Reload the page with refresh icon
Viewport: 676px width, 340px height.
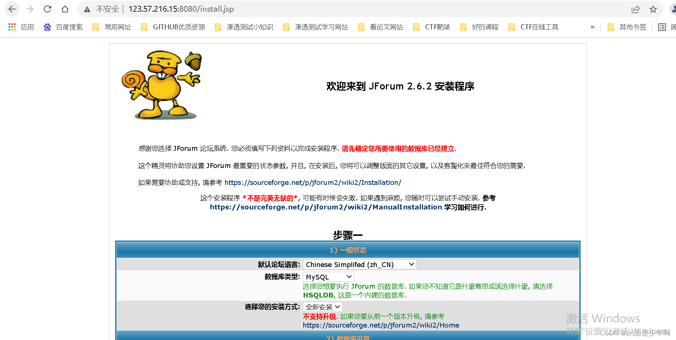click(x=47, y=9)
